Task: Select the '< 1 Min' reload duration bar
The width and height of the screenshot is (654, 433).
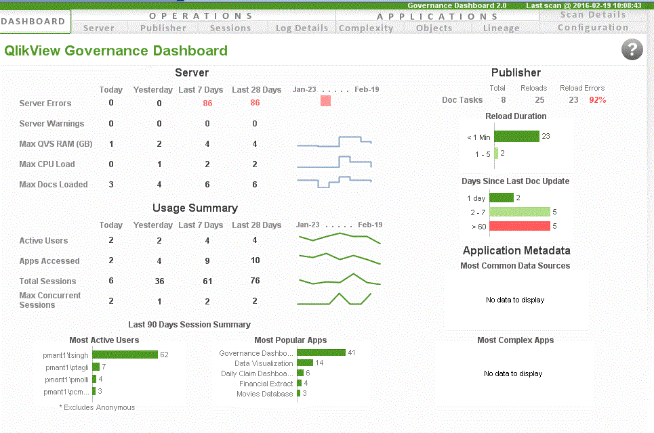Action: pyautogui.click(x=517, y=136)
